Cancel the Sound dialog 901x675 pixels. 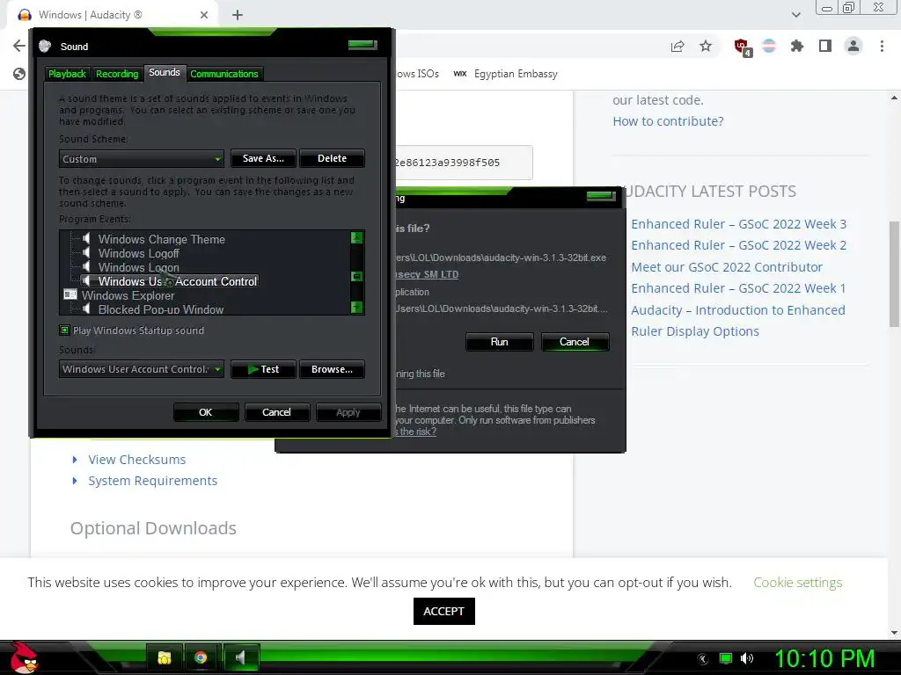276,412
